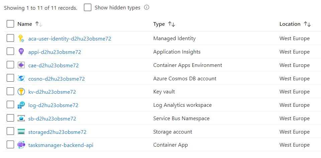Viewport: 321px width, 158px height.
Task: Tick the select-all checkbox in header
Action: pos(10,24)
